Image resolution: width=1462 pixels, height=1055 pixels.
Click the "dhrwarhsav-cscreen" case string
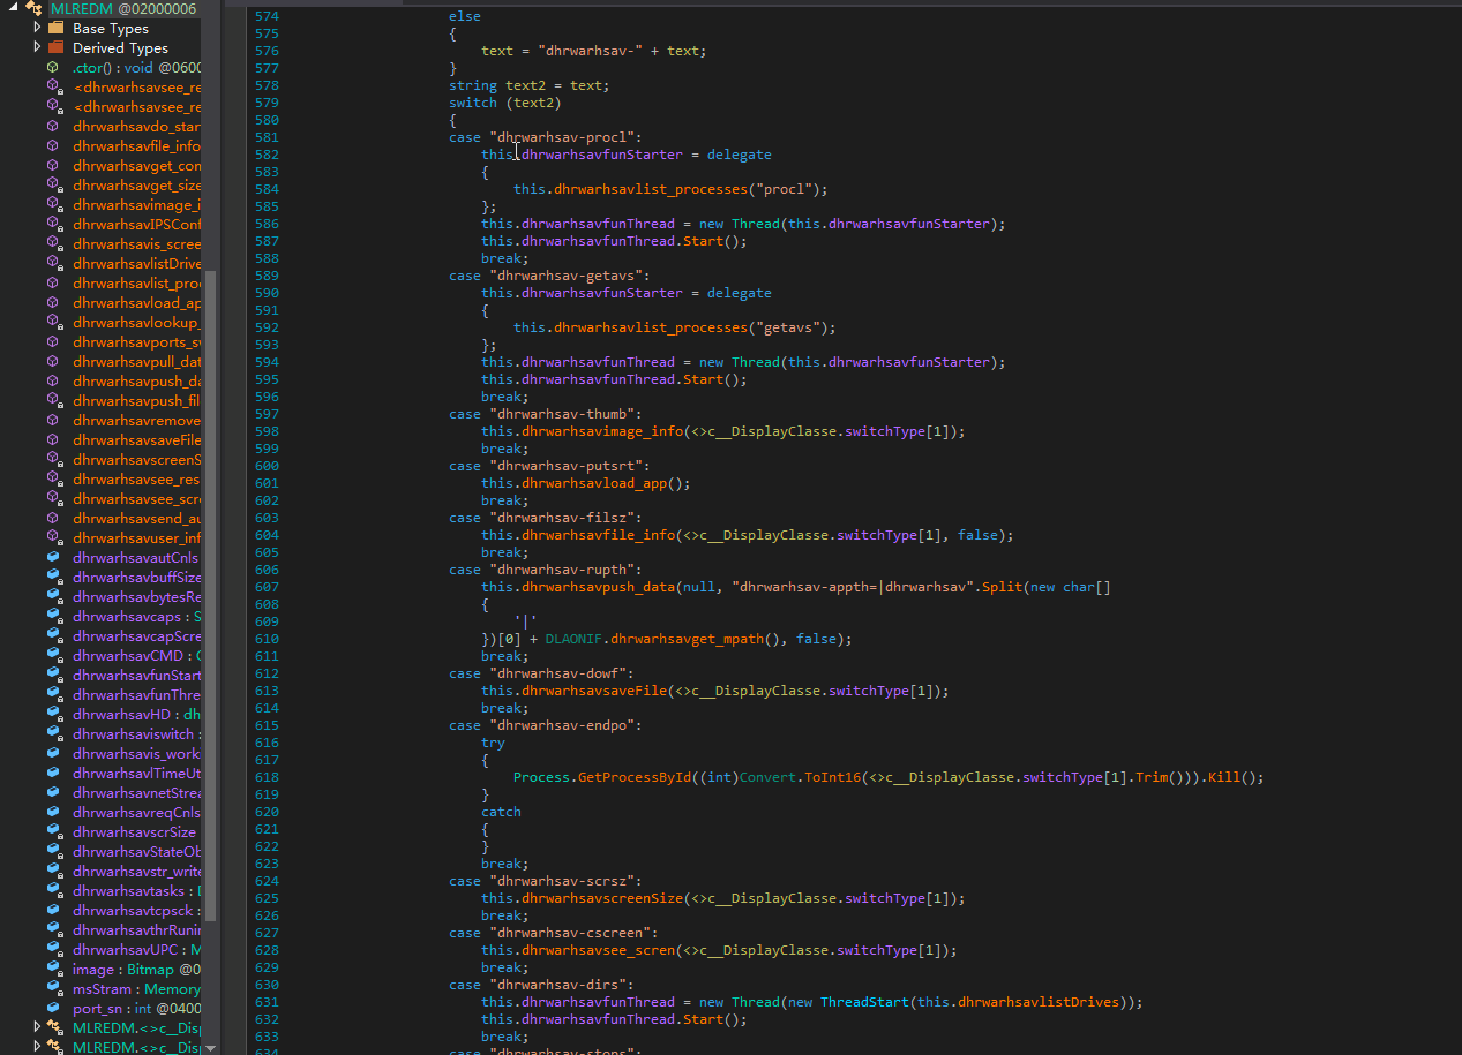tap(570, 933)
